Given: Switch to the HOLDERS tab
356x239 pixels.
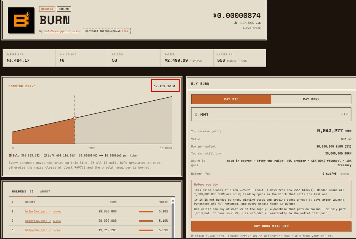Looking at the screenshot, I should coord(23,191).
